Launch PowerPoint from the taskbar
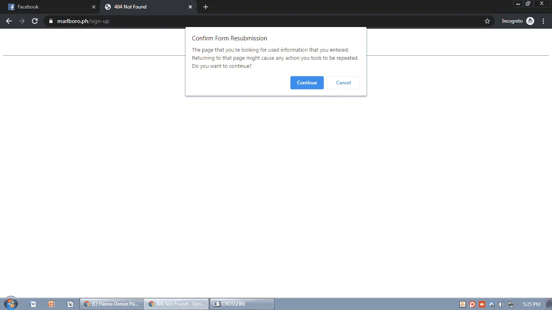Viewport: 552px width, 310px height. pyautogui.click(x=51, y=304)
